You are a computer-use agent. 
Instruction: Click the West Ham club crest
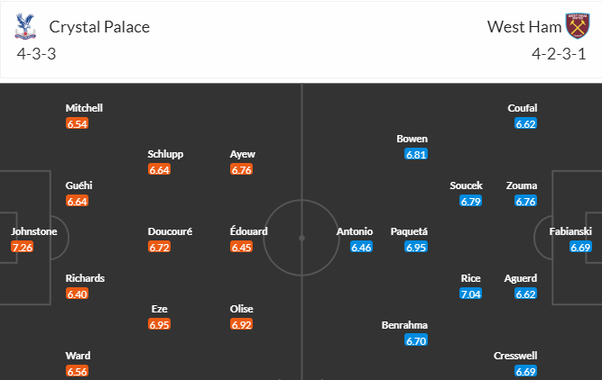(577, 26)
